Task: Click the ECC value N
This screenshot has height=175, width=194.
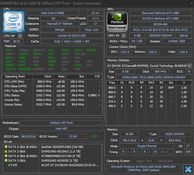Action: pos(189,72)
